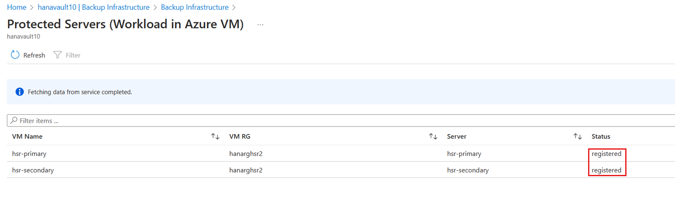The image size is (675, 204).
Task: Sort table by VM Name arrows
Action: [x=215, y=137]
